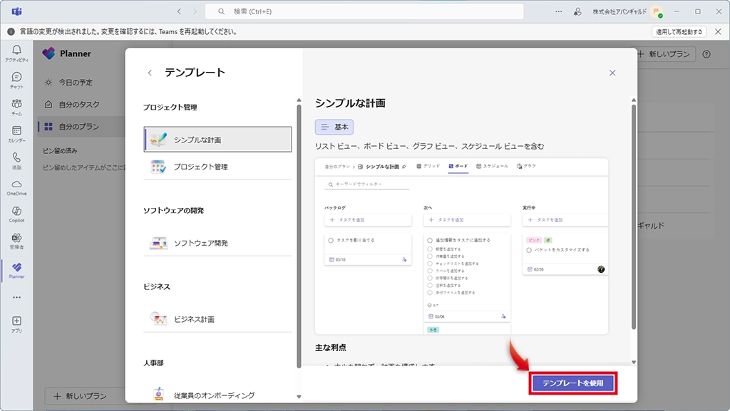Open settings and more ellipsis in title bar
The image size is (730, 411).
pos(559,11)
